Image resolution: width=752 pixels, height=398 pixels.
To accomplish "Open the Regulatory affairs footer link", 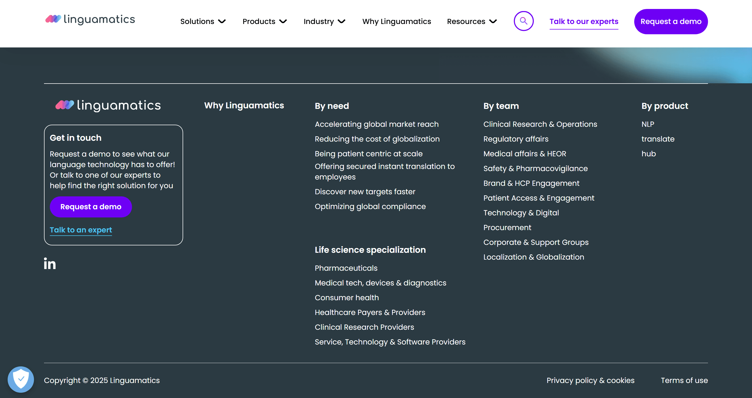I will click(x=516, y=139).
